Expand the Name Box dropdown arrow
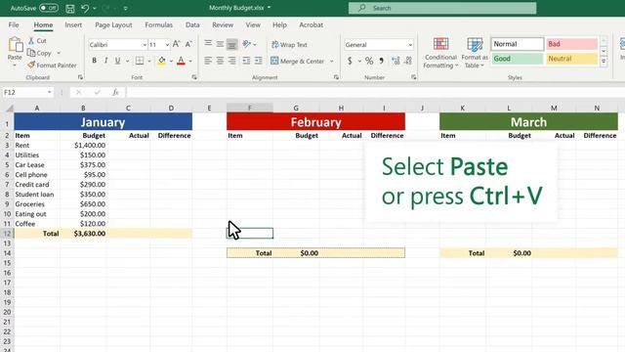 click(x=49, y=92)
